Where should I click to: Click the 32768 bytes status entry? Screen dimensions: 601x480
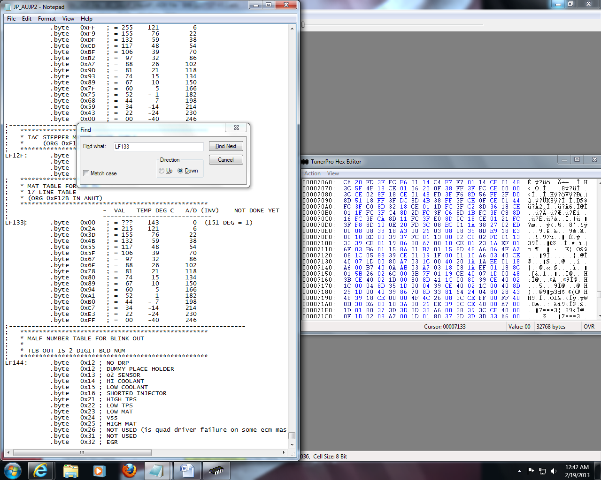point(551,327)
